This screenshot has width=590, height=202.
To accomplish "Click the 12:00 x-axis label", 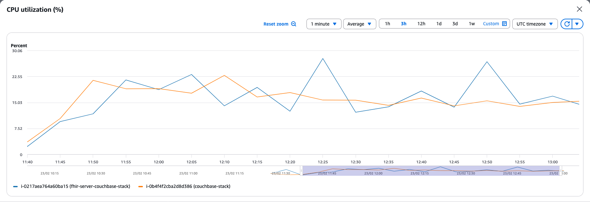I will 159,162.
